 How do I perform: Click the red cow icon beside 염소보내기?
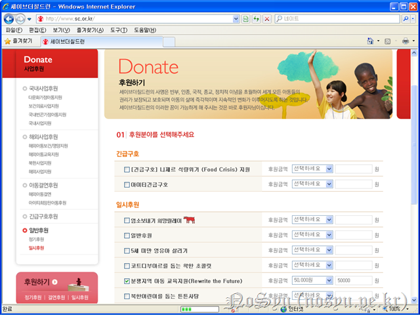191,220
